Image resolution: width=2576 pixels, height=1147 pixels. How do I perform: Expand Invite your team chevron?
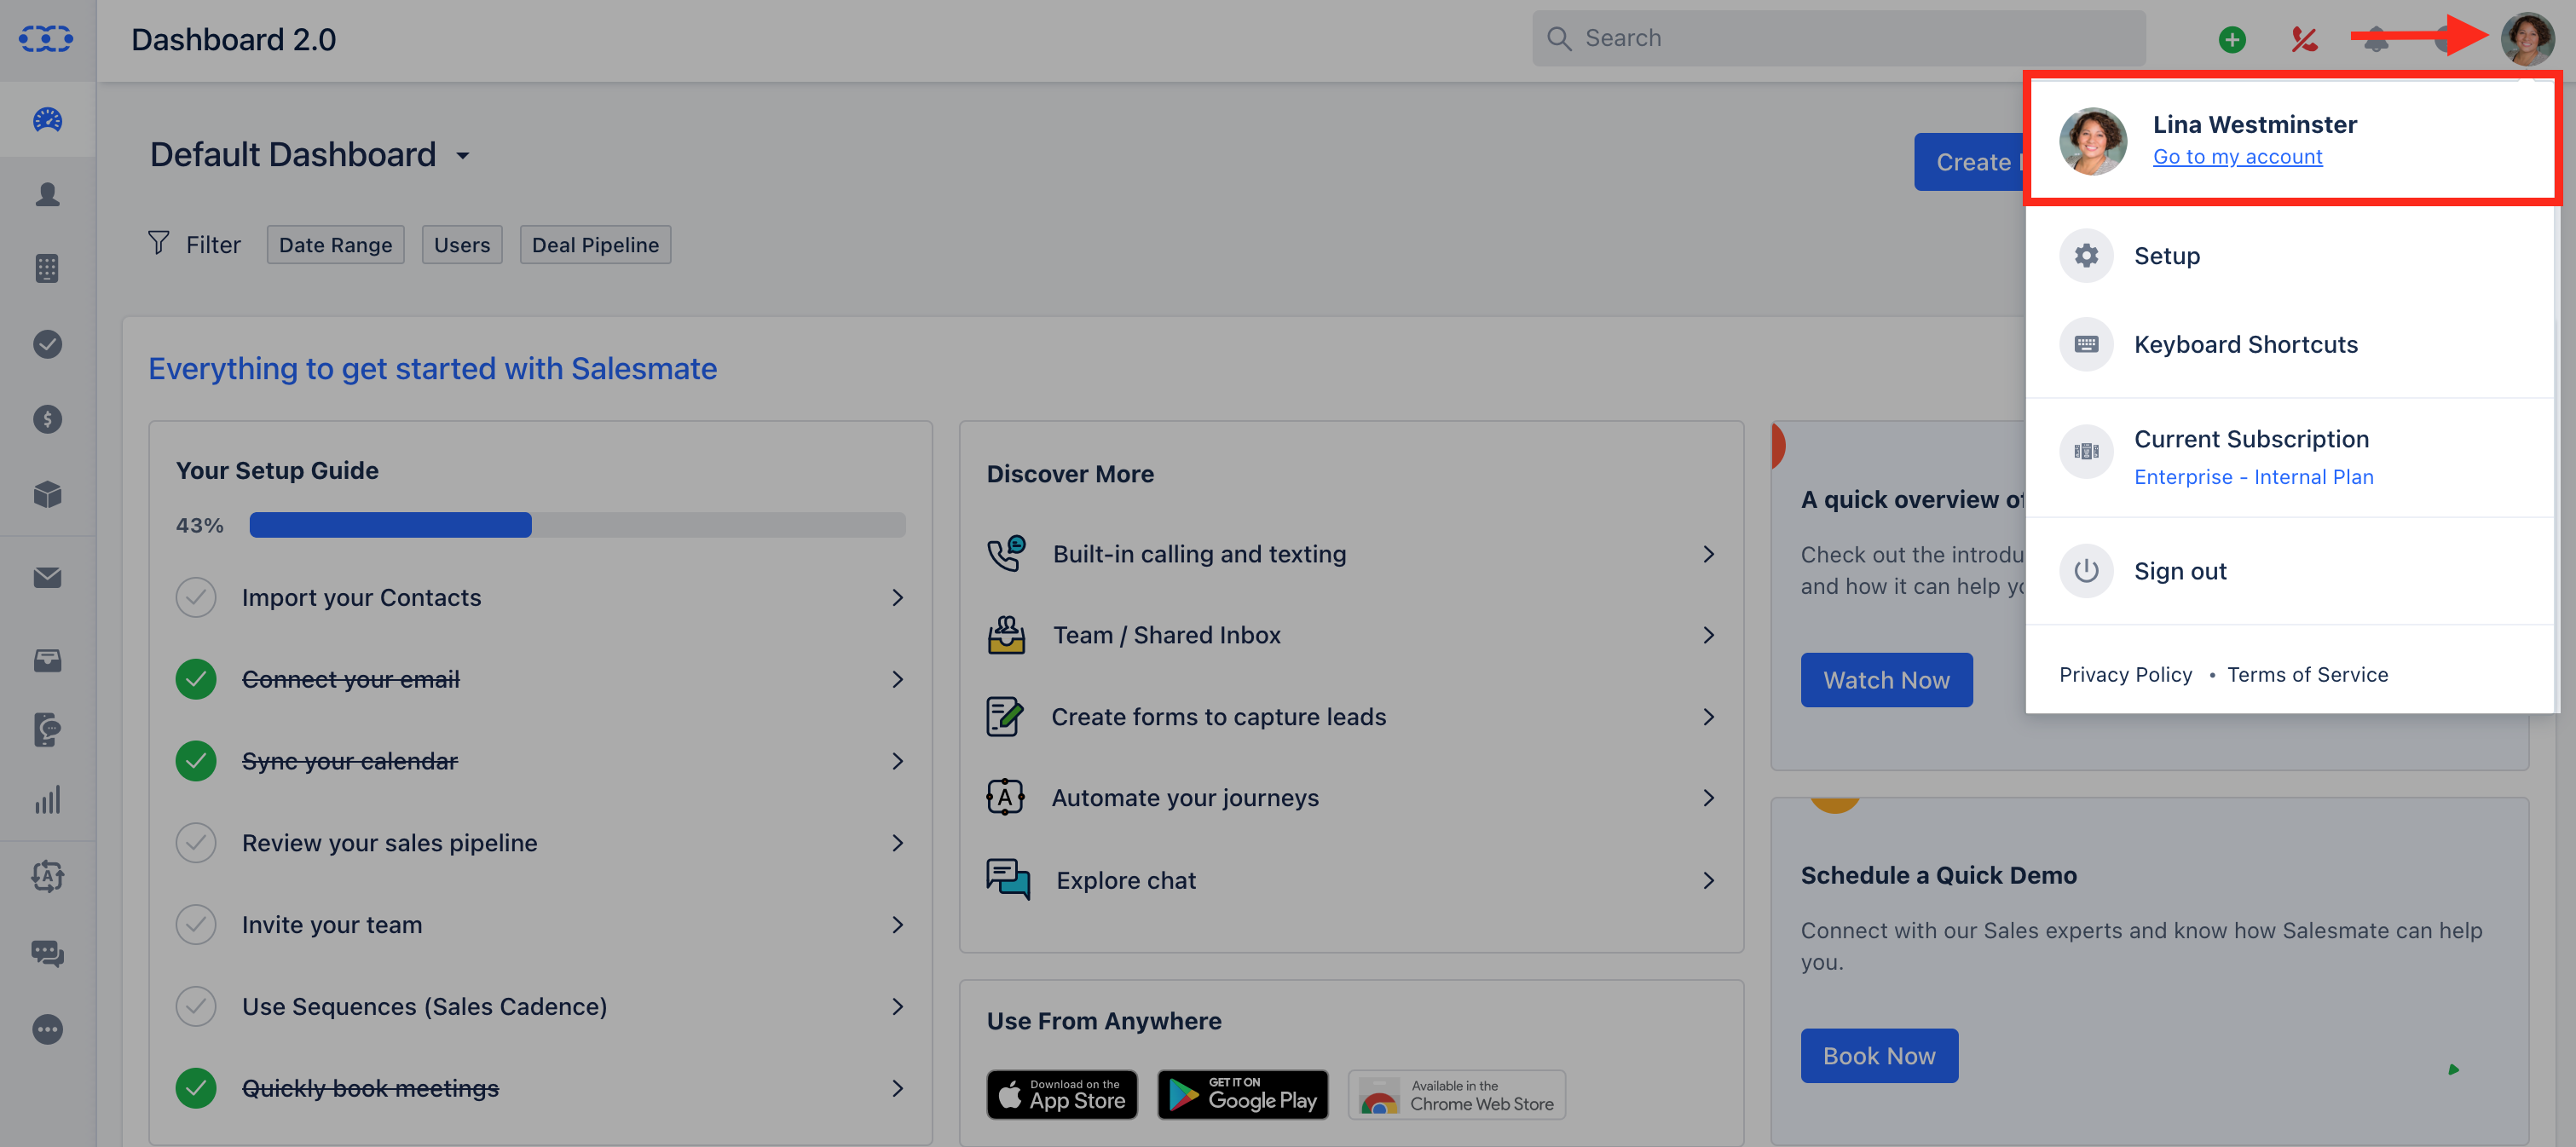(898, 925)
